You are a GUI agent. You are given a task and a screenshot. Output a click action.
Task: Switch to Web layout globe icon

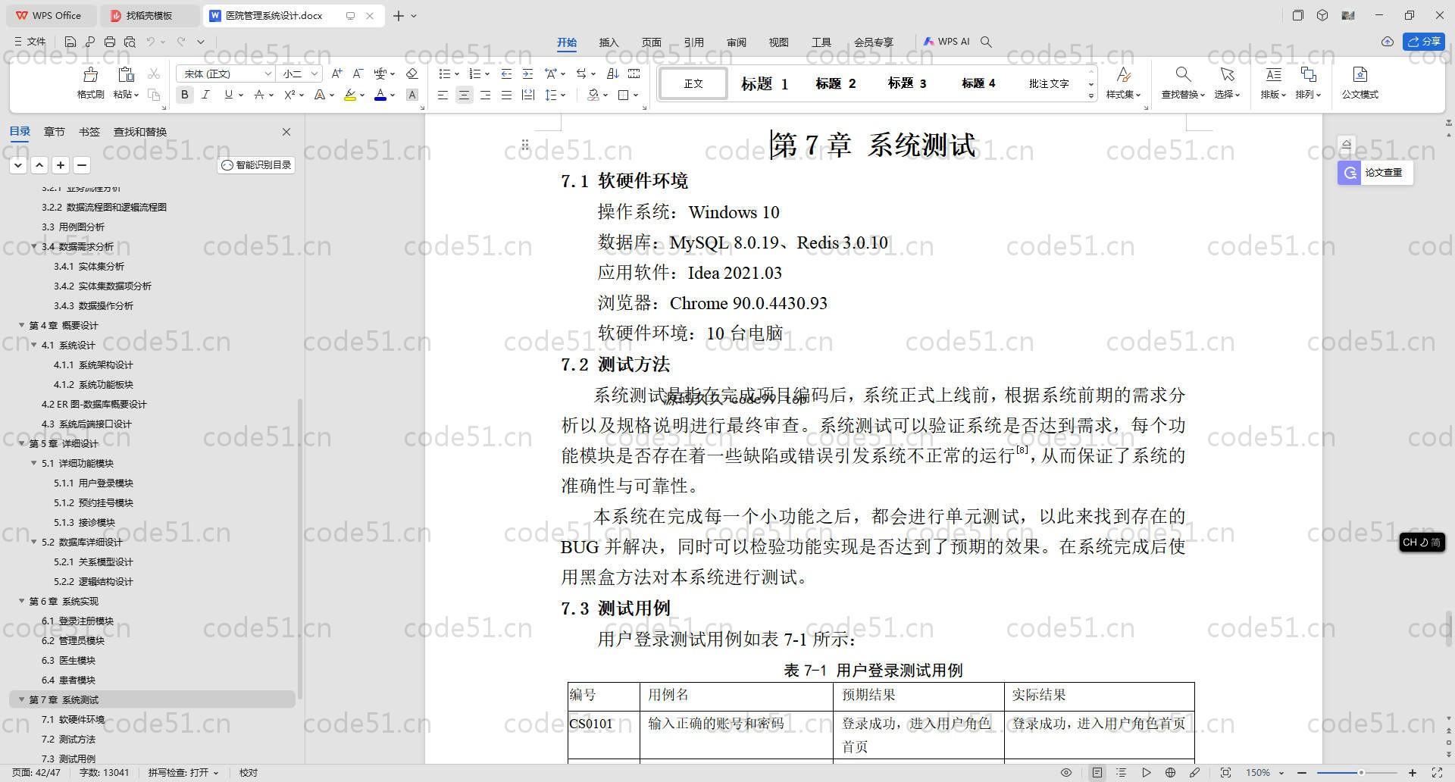click(1170, 772)
